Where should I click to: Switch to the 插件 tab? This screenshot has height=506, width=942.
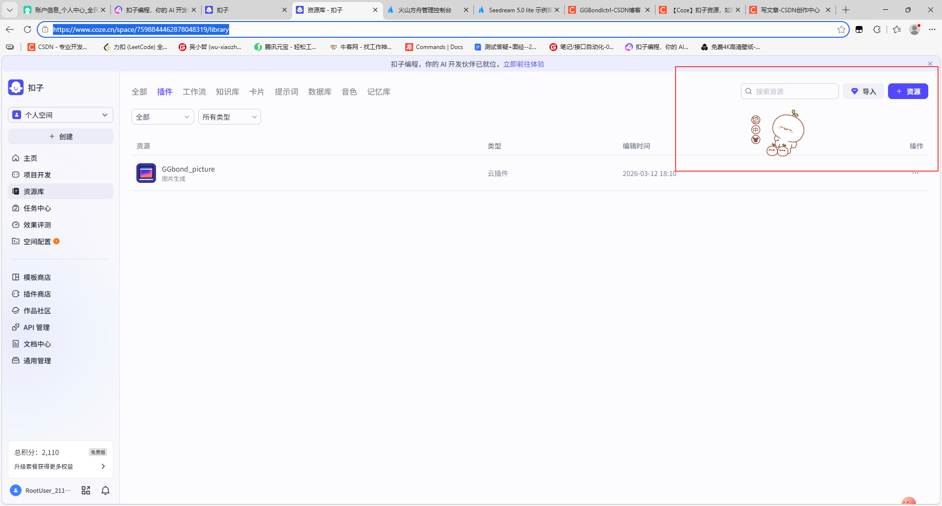pos(165,92)
